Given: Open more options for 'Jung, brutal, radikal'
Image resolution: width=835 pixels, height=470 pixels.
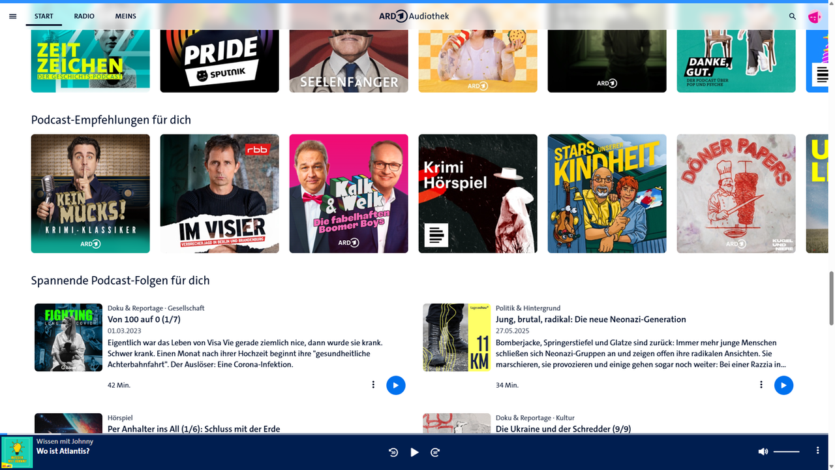Looking at the screenshot, I should click(761, 385).
